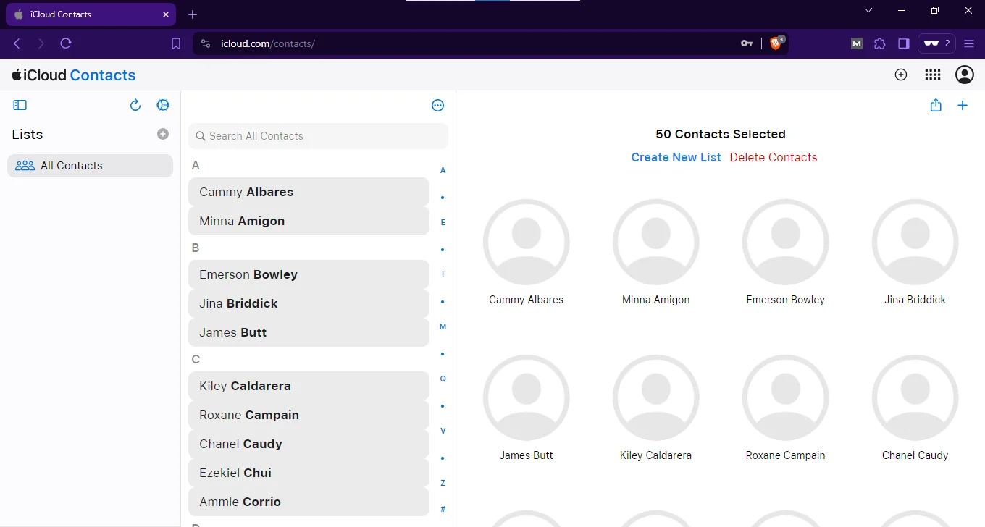
Task: Open browser hamburger menu
Action: pos(970,43)
